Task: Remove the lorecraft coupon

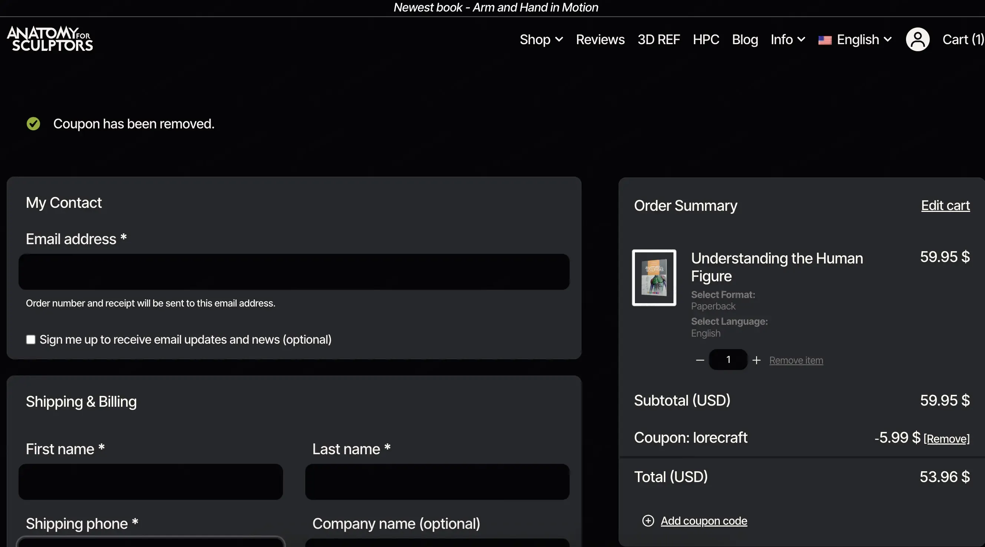Action: 946,438
